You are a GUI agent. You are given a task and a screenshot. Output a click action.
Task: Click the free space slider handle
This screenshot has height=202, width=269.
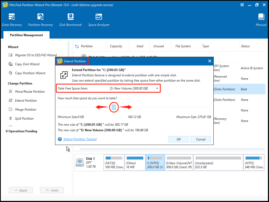tap(114, 107)
